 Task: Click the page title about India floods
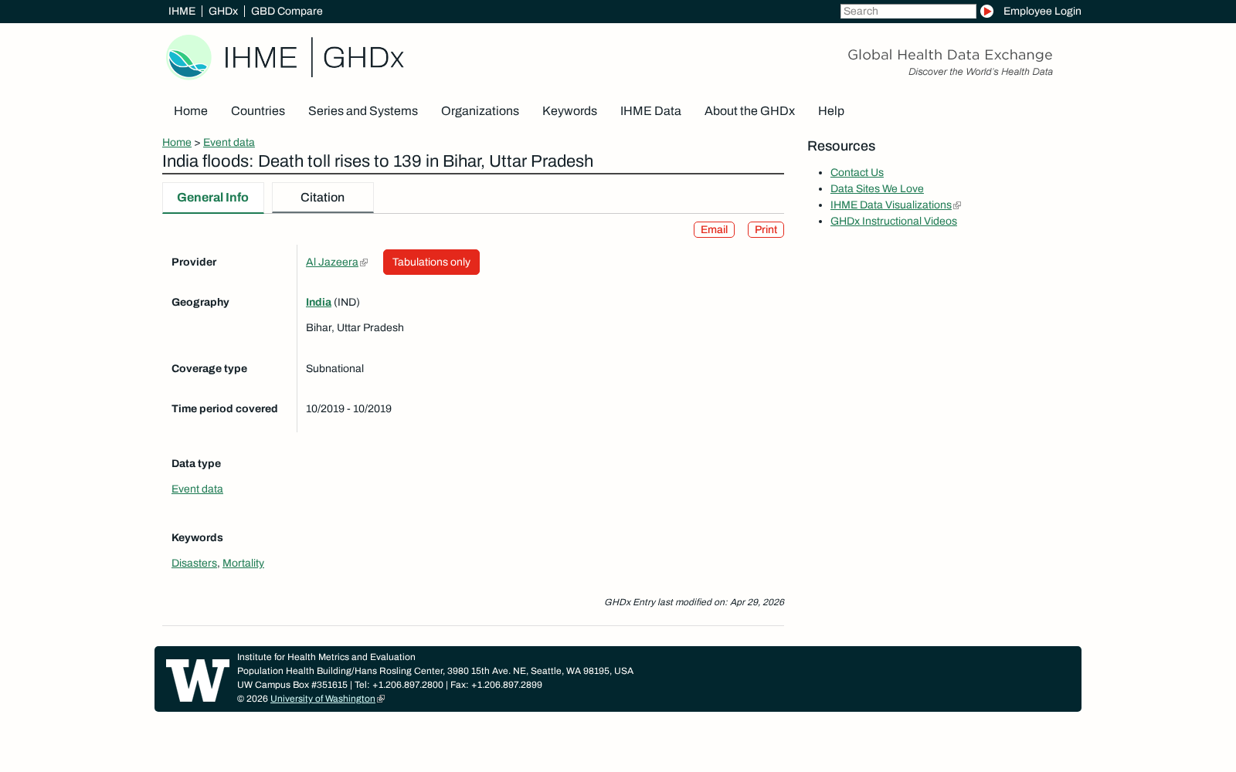click(378, 161)
